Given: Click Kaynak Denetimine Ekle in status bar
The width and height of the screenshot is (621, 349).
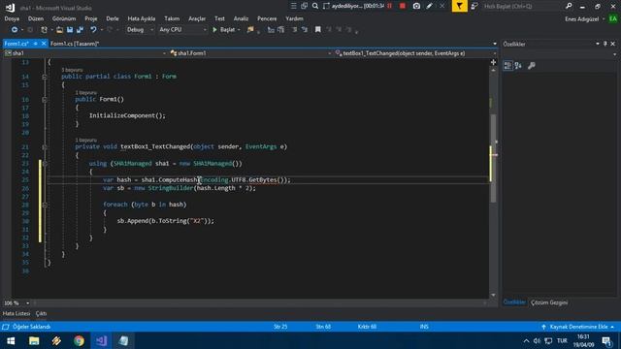Looking at the screenshot, I should pos(578,327).
